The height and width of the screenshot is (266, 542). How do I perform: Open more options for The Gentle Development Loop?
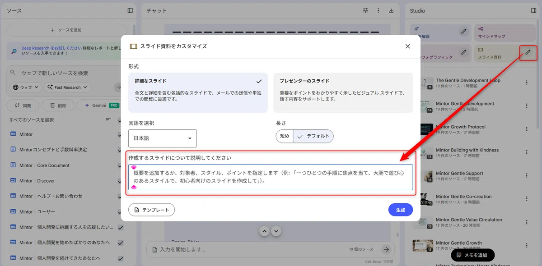click(x=527, y=83)
